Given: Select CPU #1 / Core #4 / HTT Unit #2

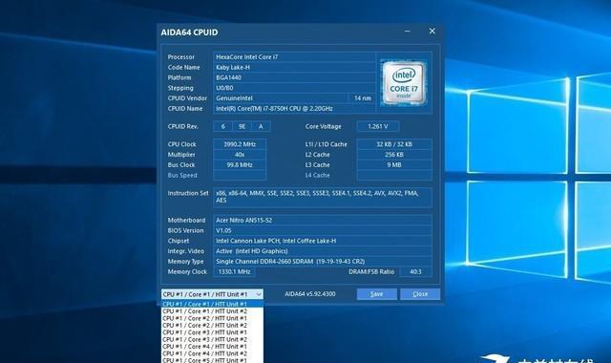Looking at the screenshot, I should (x=212, y=353).
